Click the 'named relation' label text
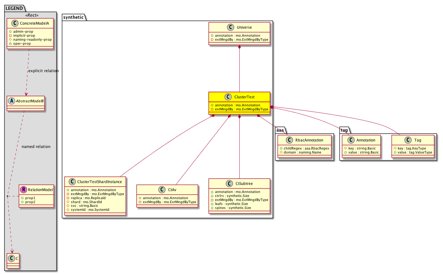 (36, 147)
